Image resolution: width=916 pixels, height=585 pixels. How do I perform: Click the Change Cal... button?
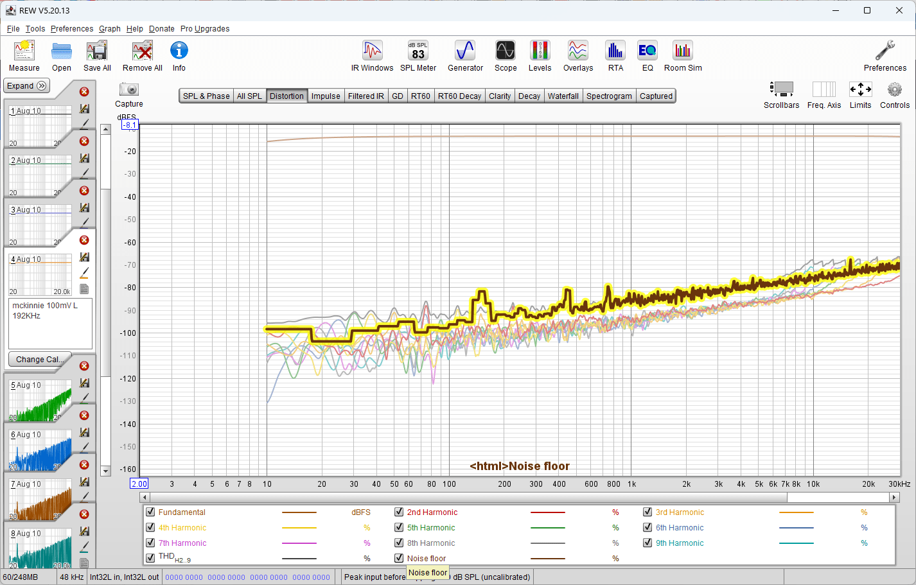tap(40, 359)
